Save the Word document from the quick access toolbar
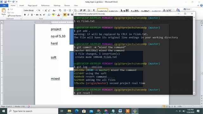The height and width of the screenshot is (114, 203). pyautogui.click(x=5, y=2)
